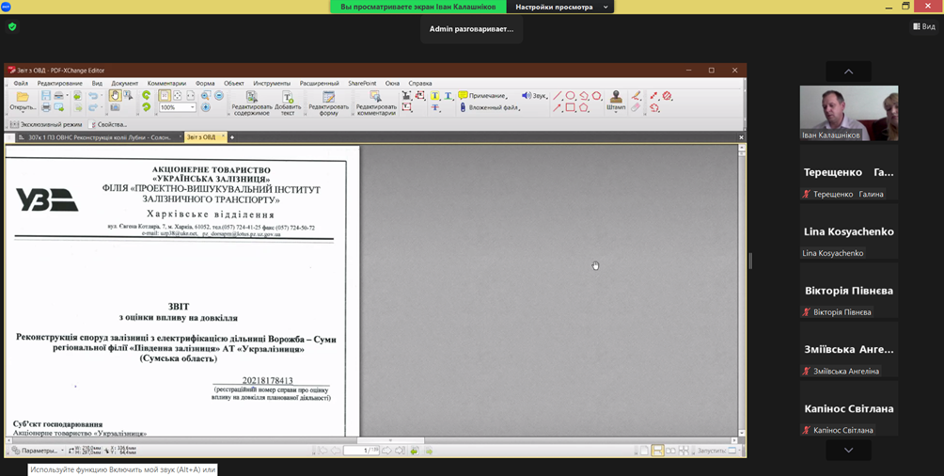Click the Открыть open folder button
Viewport: 944px width, 476px height.
click(23, 100)
